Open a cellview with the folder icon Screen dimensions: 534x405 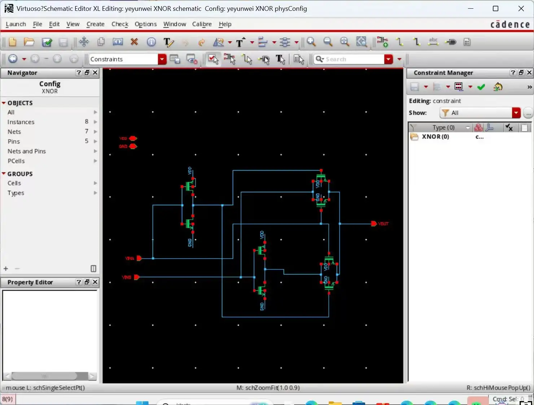pyautogui.click(x=29, y=42)
